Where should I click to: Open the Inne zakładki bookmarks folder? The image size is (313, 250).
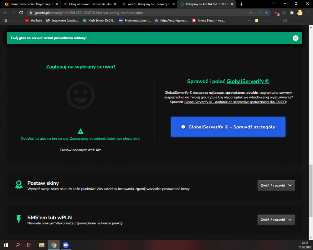click(266, 21)
